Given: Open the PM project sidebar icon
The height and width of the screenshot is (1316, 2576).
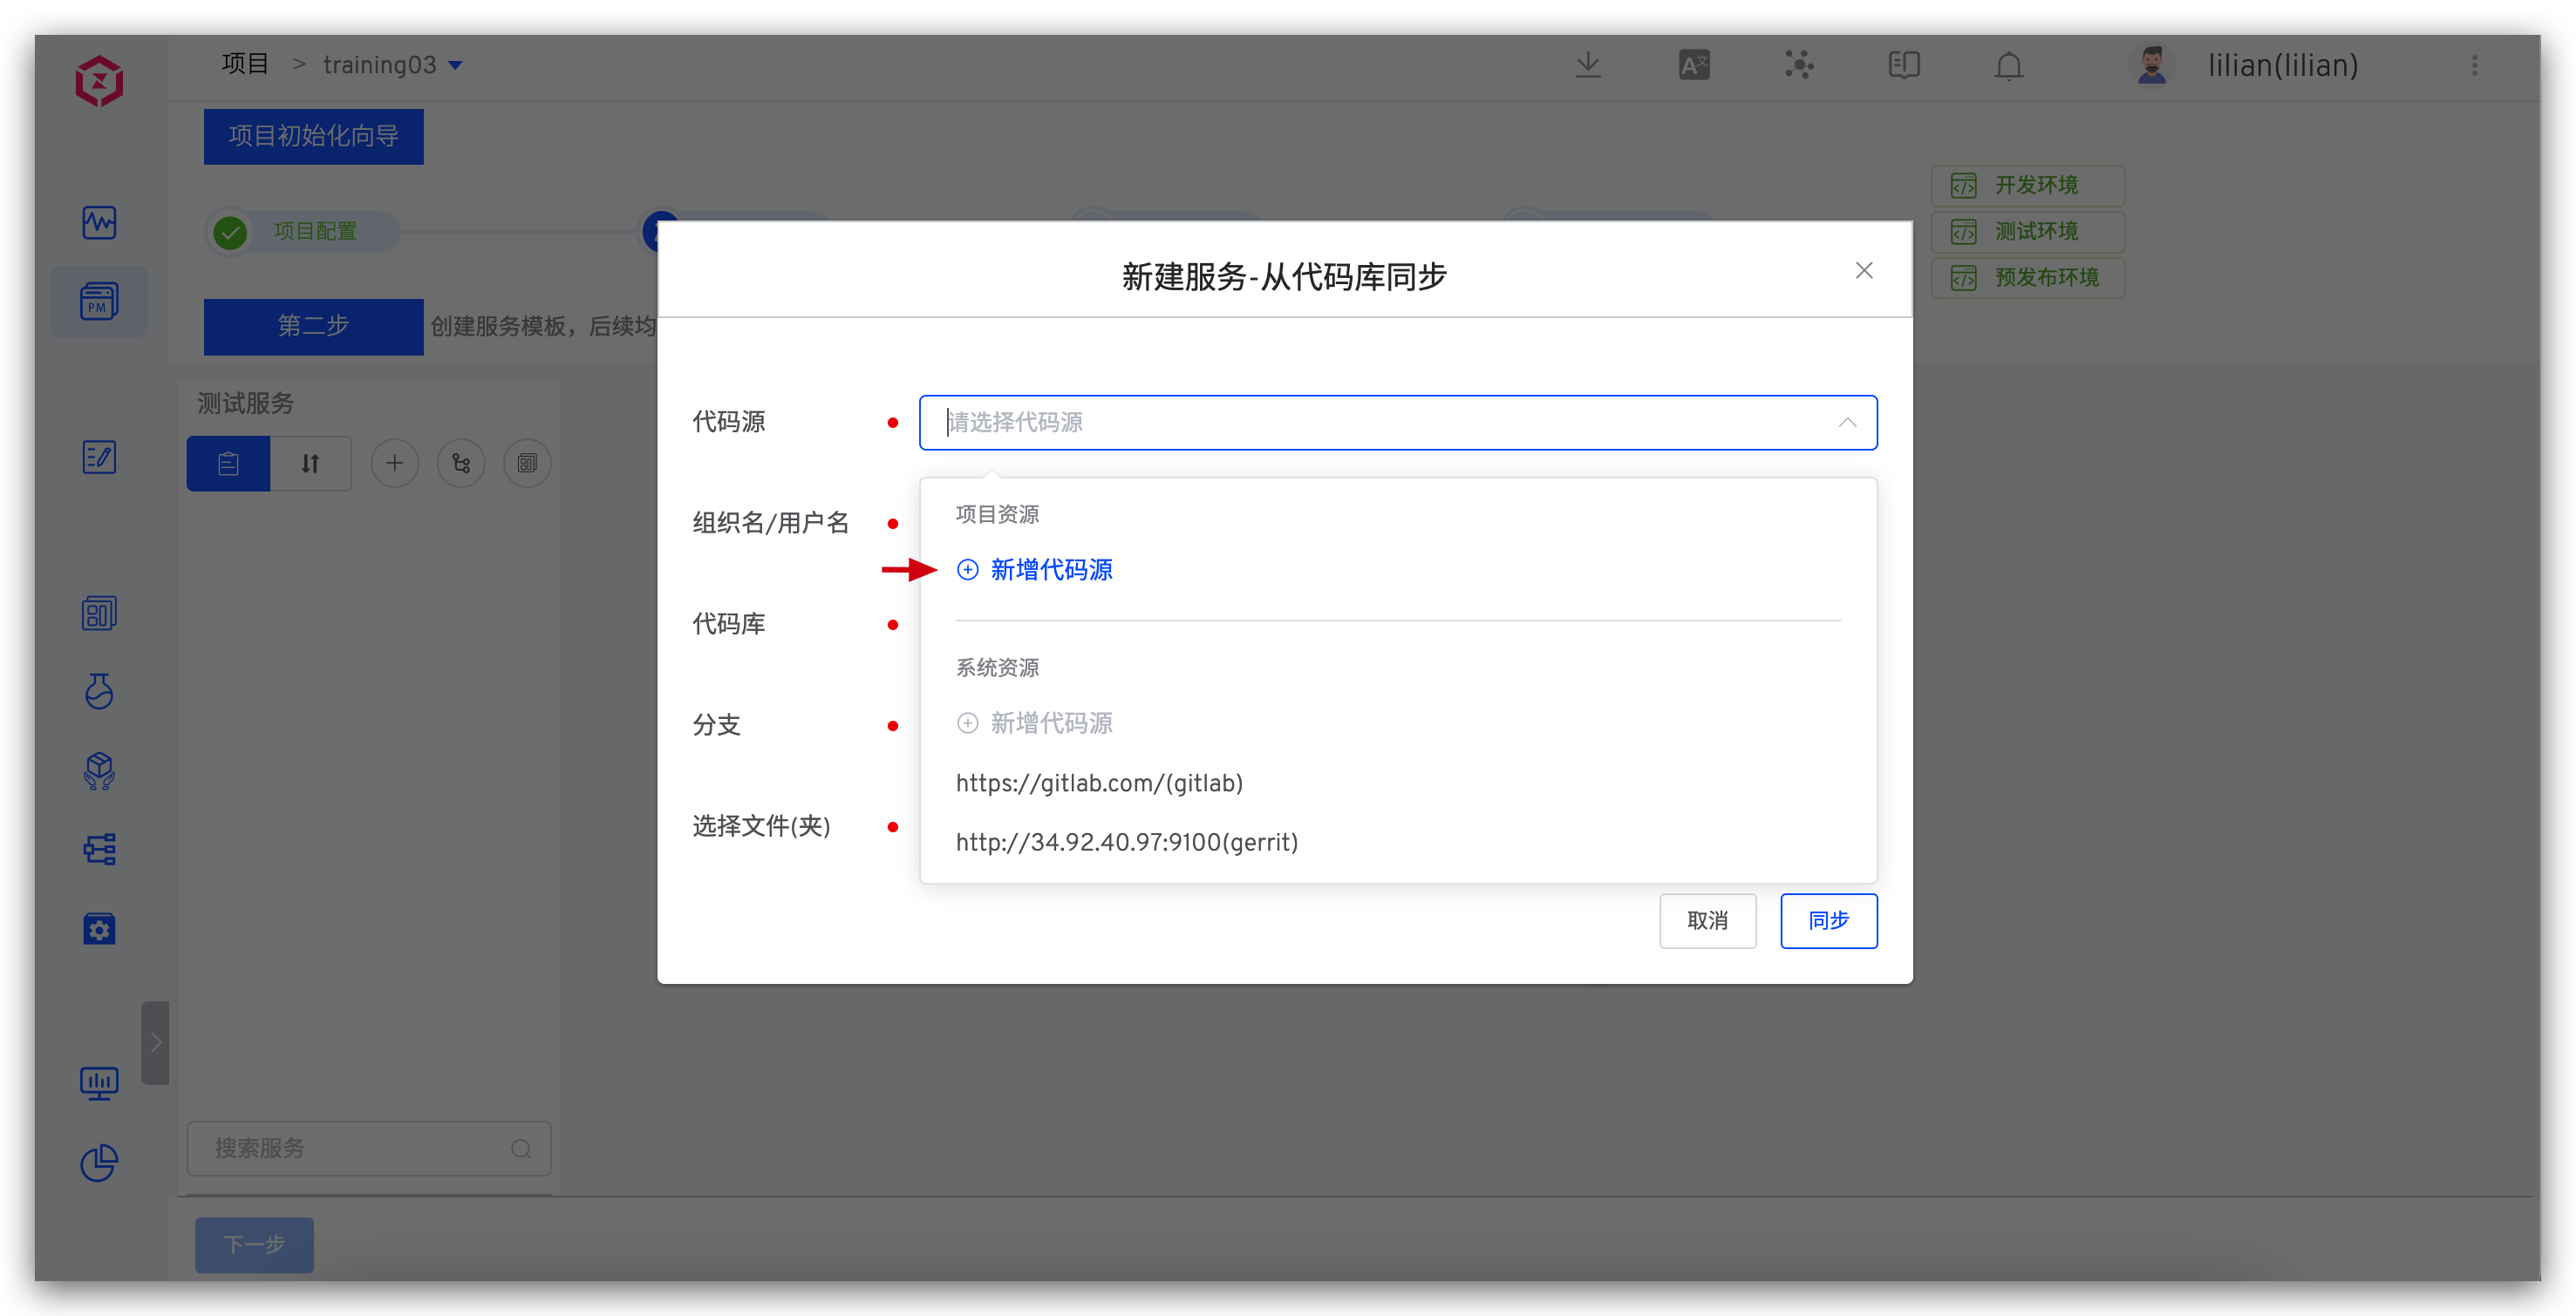Looking at the screenshot, I should point(99,301).
